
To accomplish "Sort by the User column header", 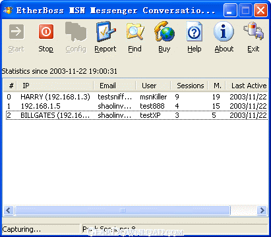I will click(x=153, y=86).
